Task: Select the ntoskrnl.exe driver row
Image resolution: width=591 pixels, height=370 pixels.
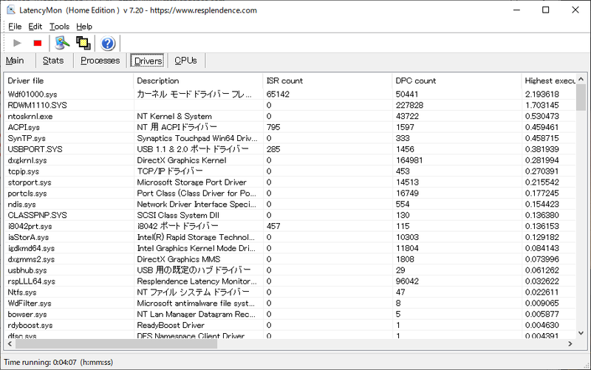Action: click(x=290, y=116)
